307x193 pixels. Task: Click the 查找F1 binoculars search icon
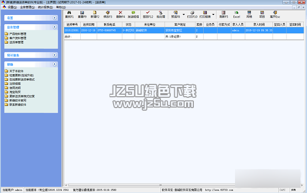[x=69, y=13]
